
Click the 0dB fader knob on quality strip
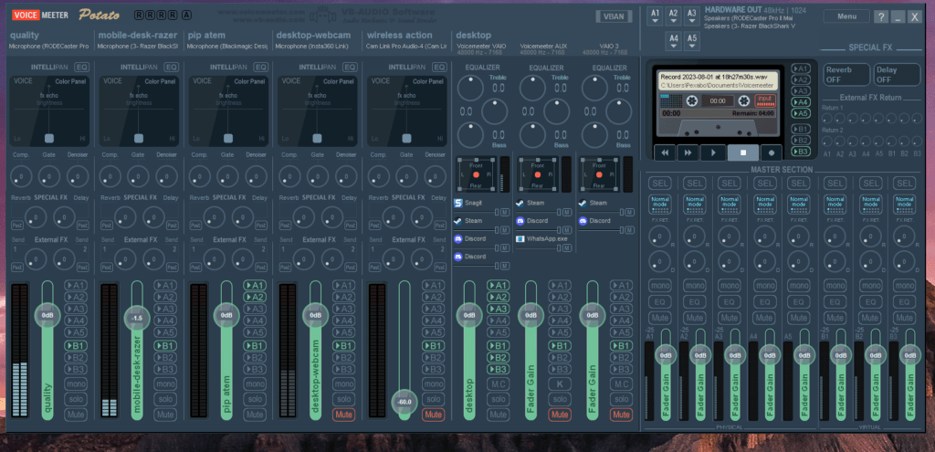click(47, 315)
